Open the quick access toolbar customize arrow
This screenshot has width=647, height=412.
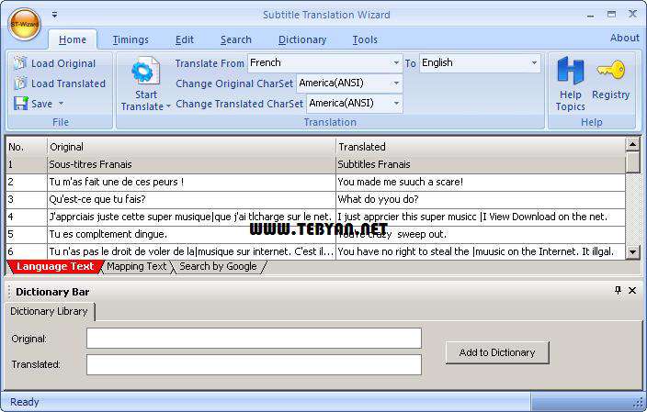pyautogui.click(x=54, y=15)
